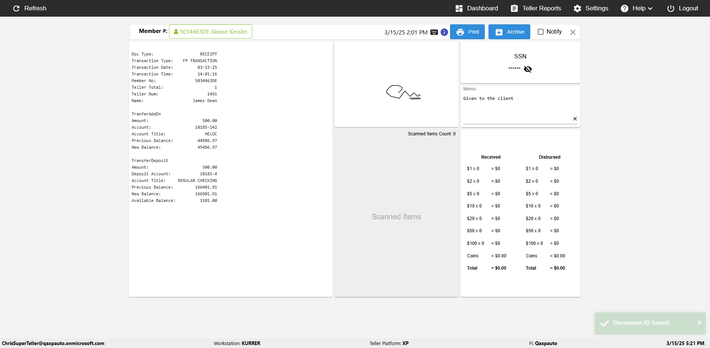The image size is (710, 348).
Task: Click the '3/15/25 5:21 PM' clock text
Action: tap(685, 343)
